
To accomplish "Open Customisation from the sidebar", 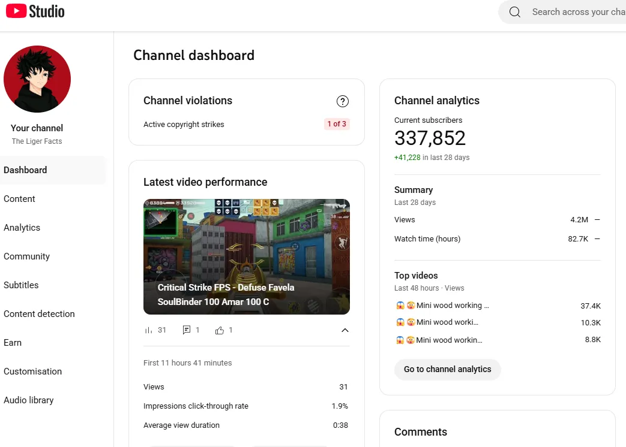I will (32, 372).
